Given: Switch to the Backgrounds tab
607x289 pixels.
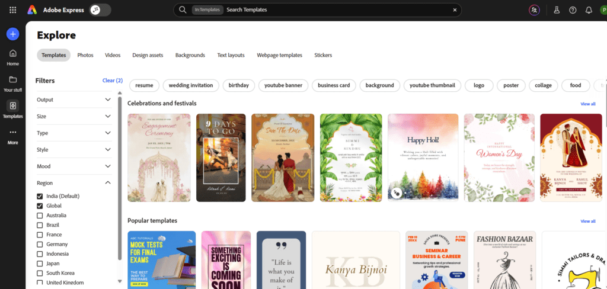Looking at the screenshot, I should [190, 55].
